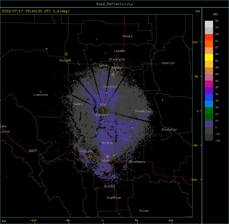
Task: Select the violet swatch below the 39 label
Action: pyautogui.click(x=209, y=90)
